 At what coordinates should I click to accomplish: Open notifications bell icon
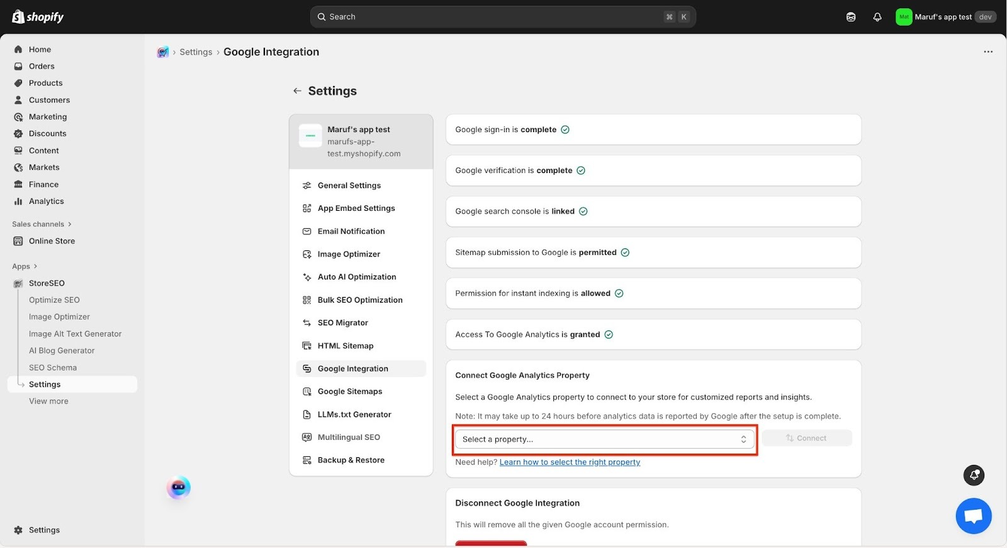[877, 17]
